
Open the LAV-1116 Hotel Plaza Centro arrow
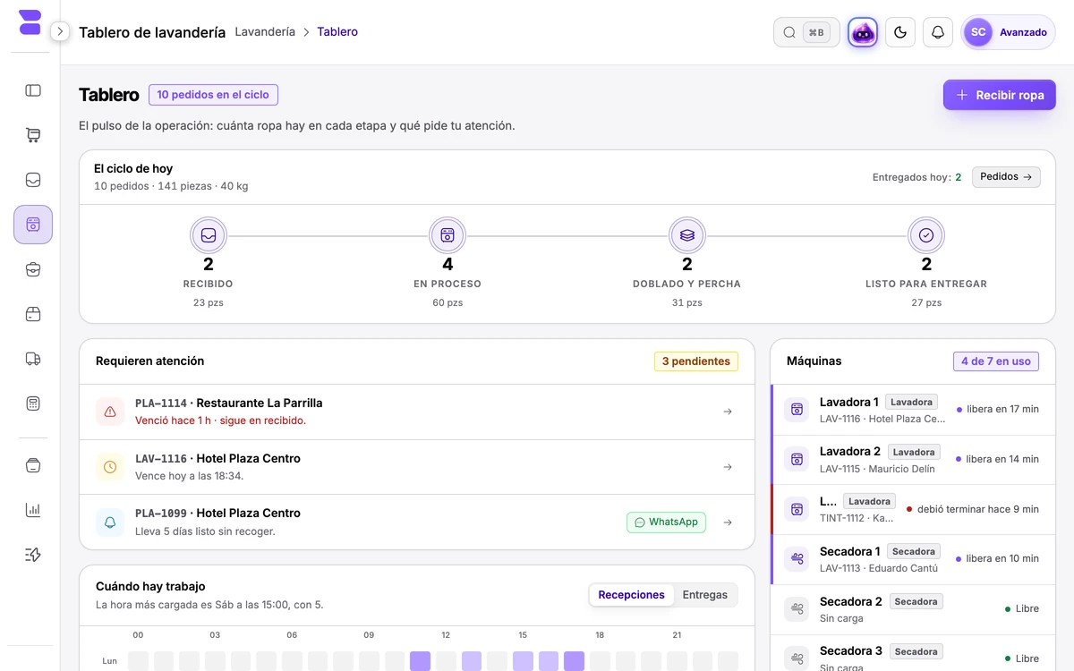click(x=728, y=467)
